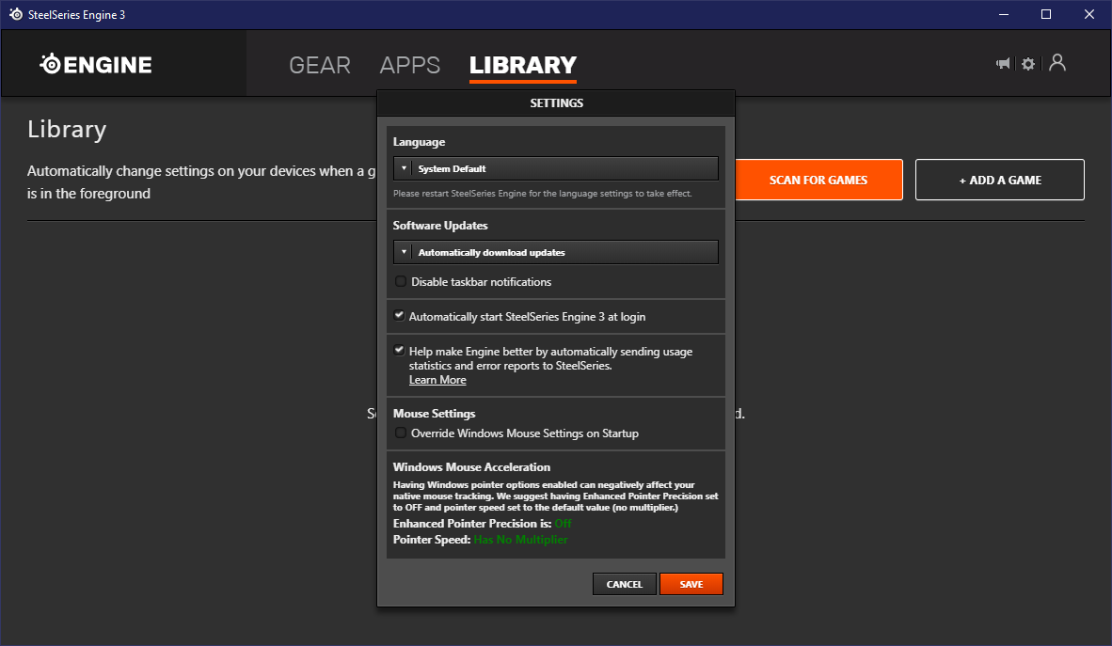
Task: Maximize the SteelSeries Engine 3 window
Action: tap(1046, 14)
